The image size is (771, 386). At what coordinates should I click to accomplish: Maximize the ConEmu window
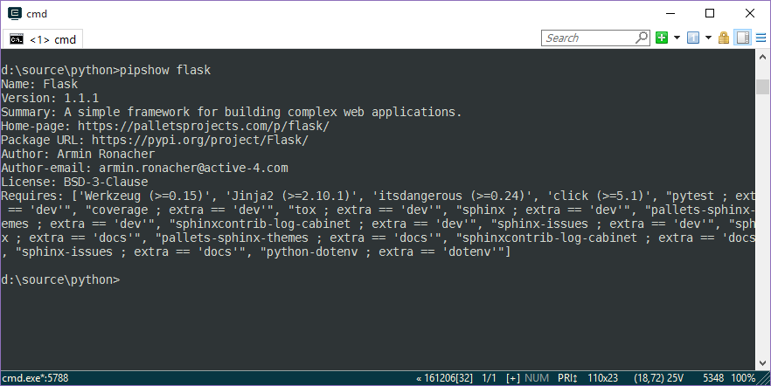(x=710, y=13)
